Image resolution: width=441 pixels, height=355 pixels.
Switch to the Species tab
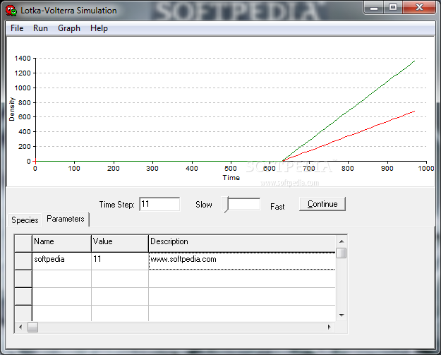tap(25, 220)
